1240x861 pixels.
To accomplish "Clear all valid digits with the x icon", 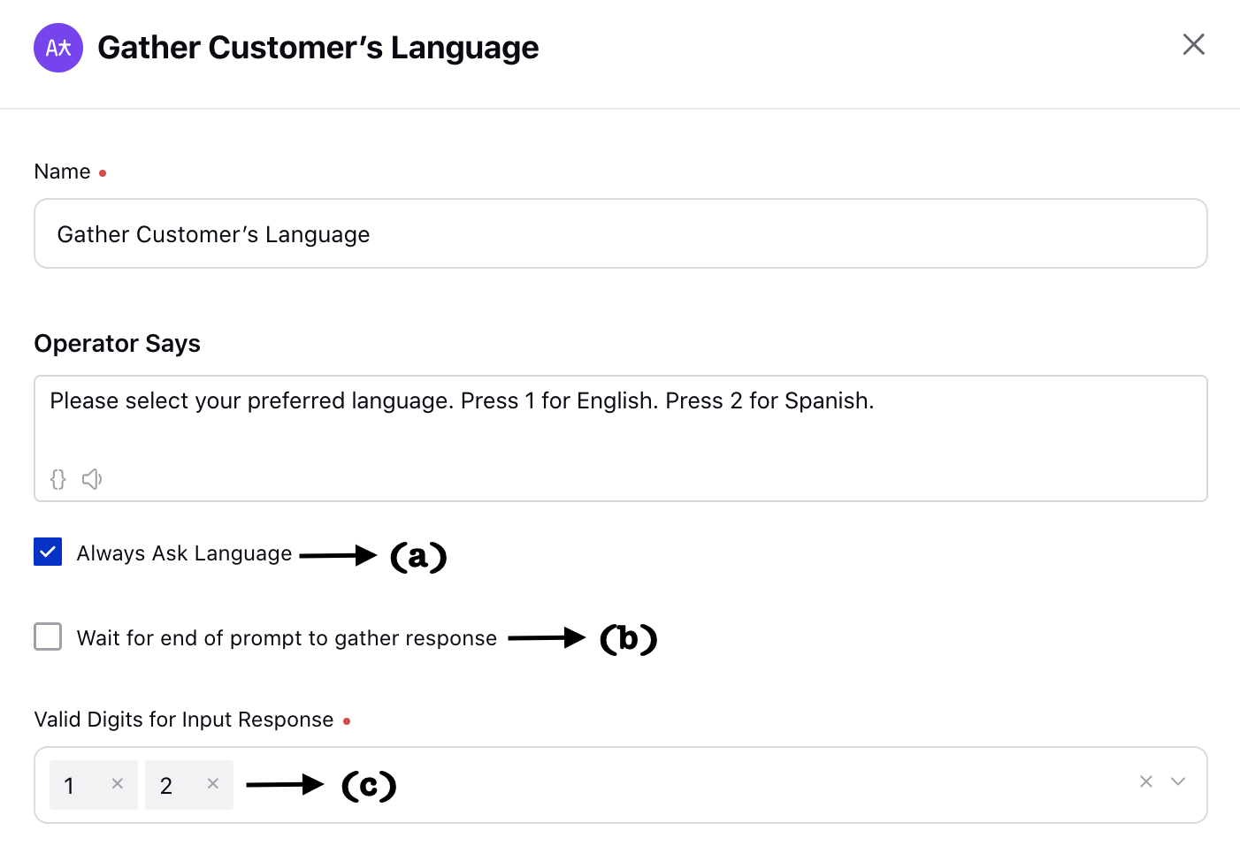I will [1145, 781].
